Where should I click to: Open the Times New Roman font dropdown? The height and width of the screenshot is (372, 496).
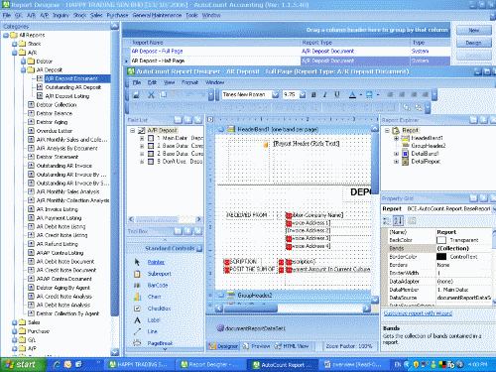click(x=275, y=95)
